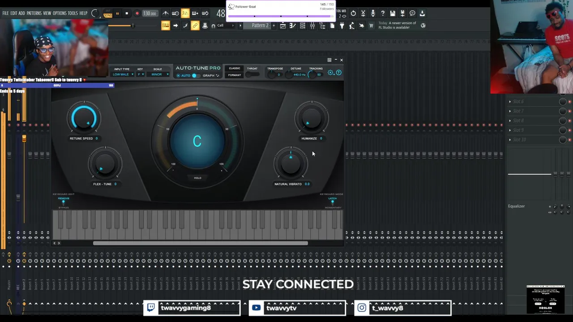The width and height of the screenshot is (573, 322).
Task: Open the content shop cart icon
Action: click(371, 26)
